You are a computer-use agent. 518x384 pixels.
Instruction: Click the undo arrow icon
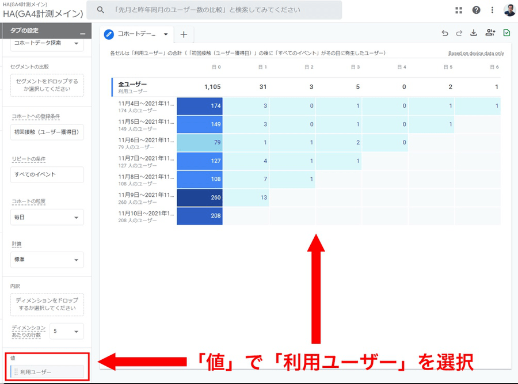[x=445, y=33]
